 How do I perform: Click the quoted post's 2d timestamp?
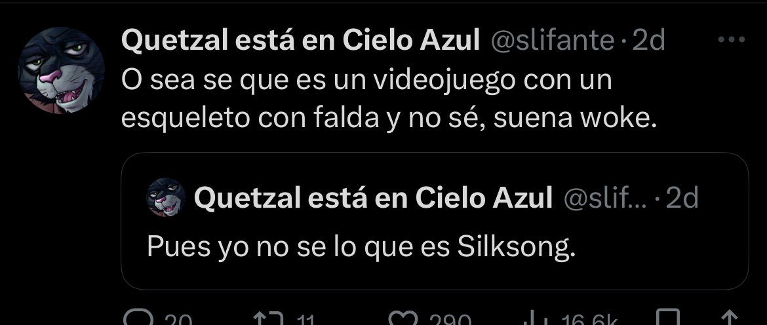click(x=682, y=197)
